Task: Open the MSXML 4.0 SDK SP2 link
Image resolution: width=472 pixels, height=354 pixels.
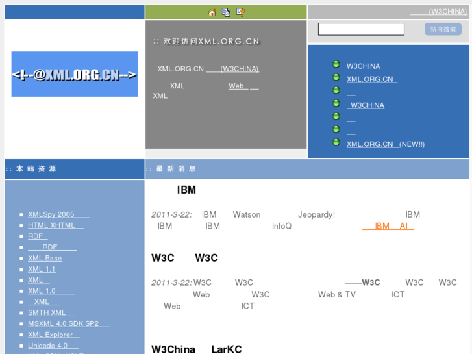Action: point(69,323)
